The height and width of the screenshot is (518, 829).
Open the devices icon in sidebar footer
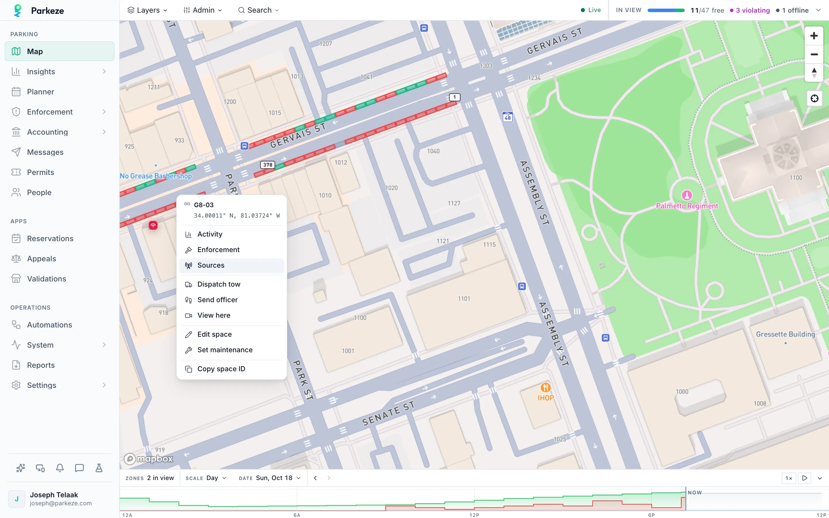pyautogui.click(x=40, y=468)
